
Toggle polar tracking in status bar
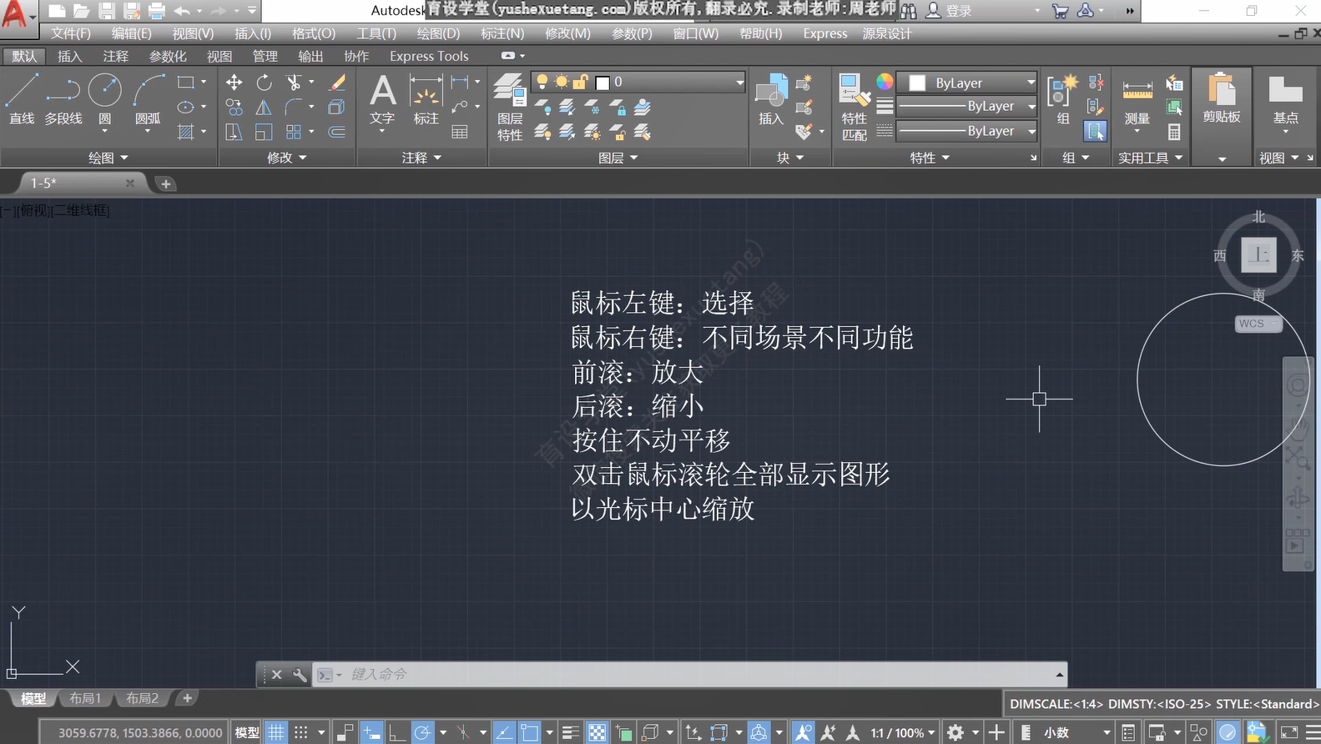[x=422, y=732]
